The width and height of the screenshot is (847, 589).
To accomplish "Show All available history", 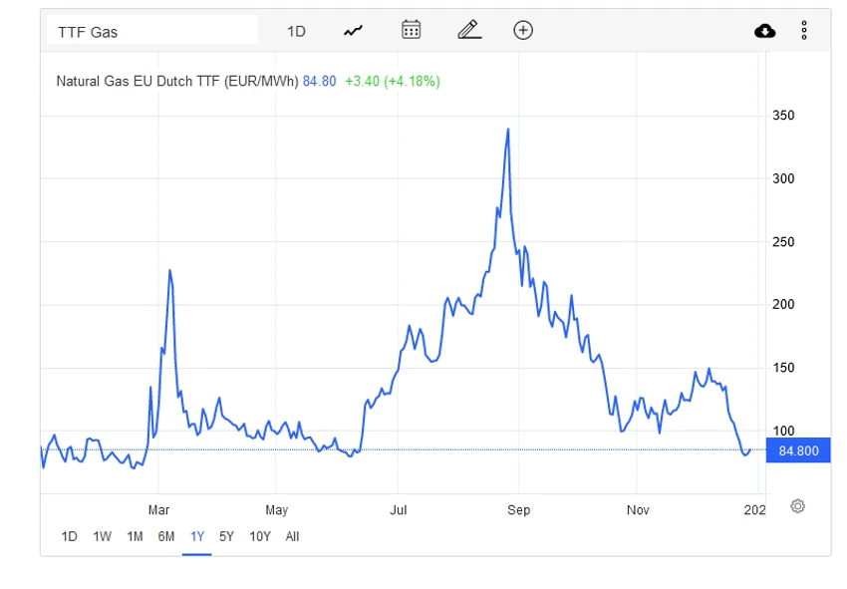I will 292,536.
